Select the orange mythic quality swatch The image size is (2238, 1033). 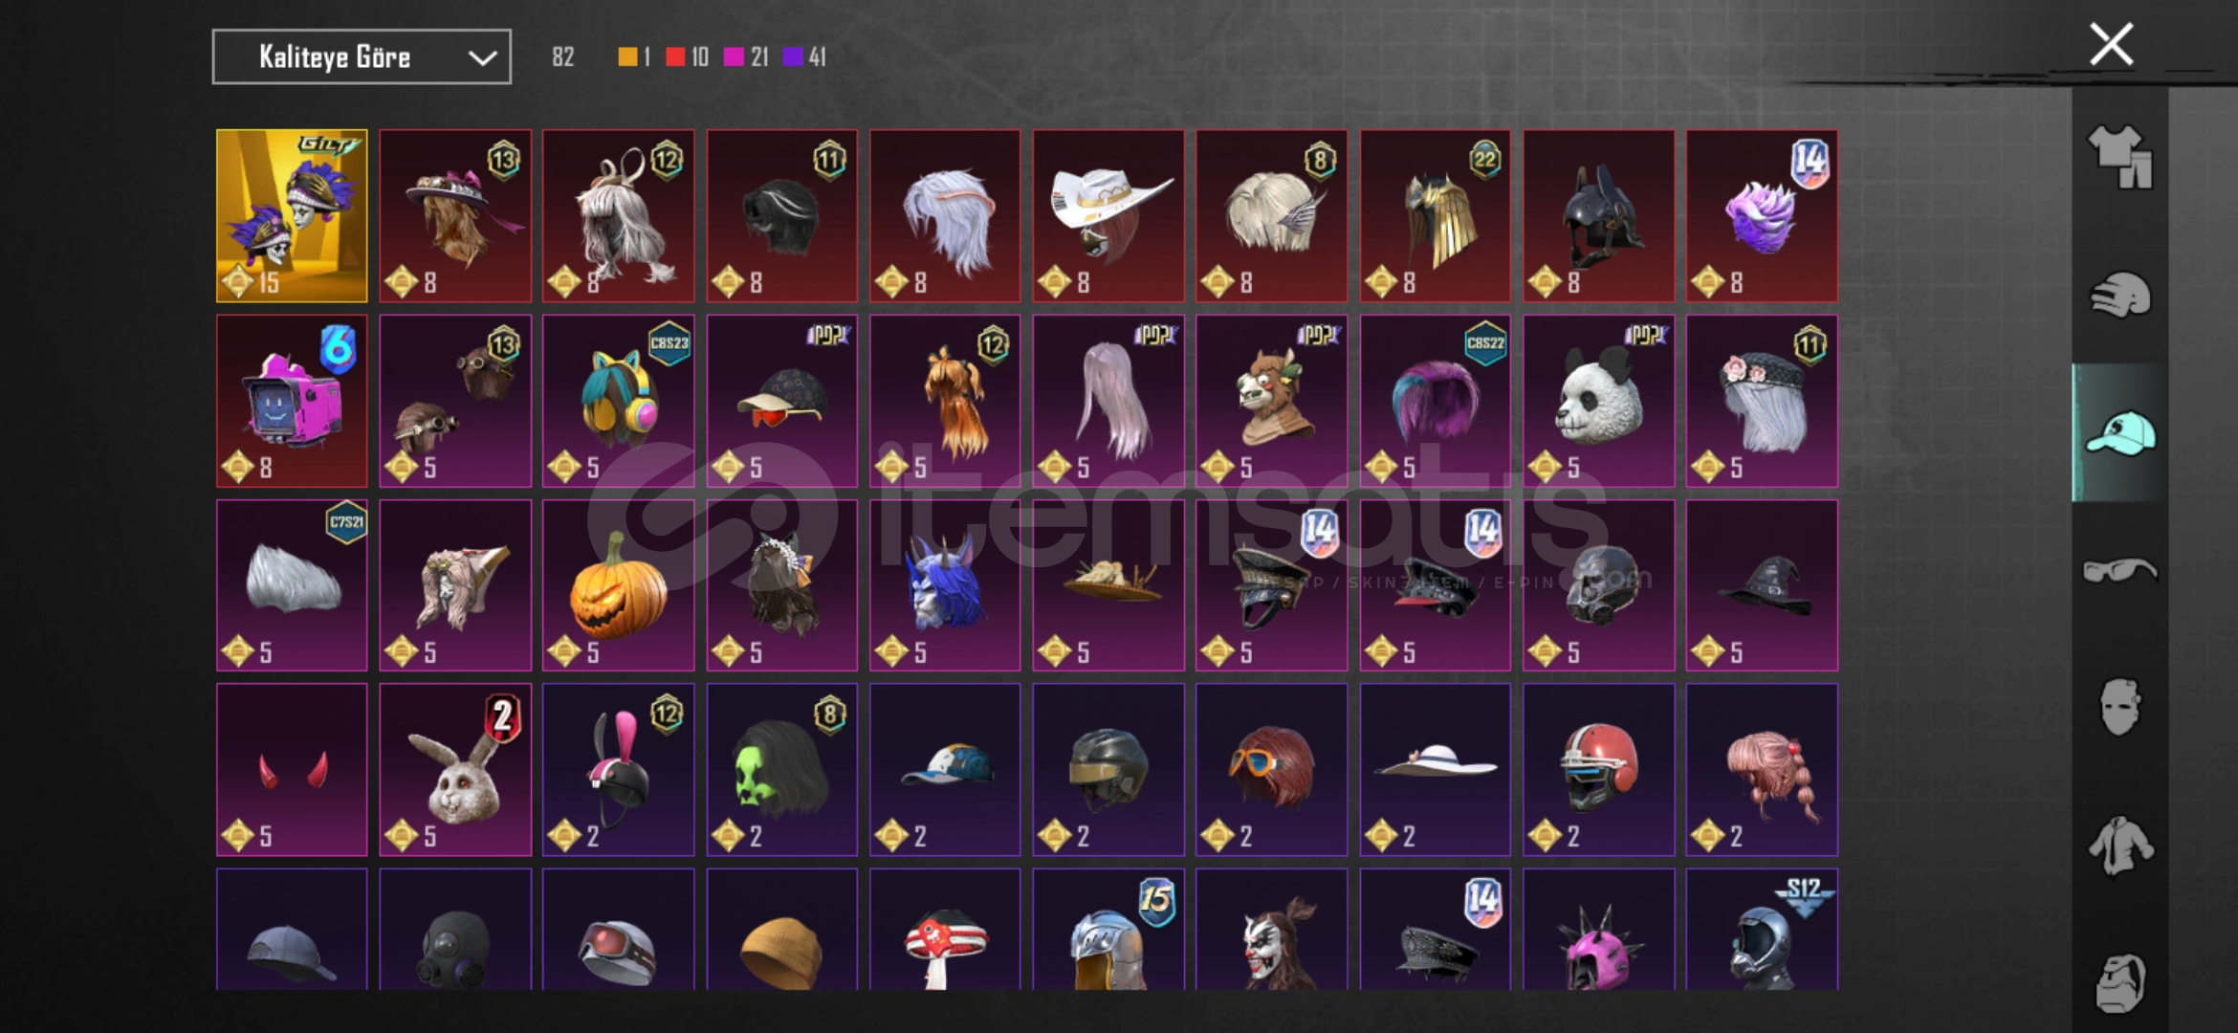point(627,57)
